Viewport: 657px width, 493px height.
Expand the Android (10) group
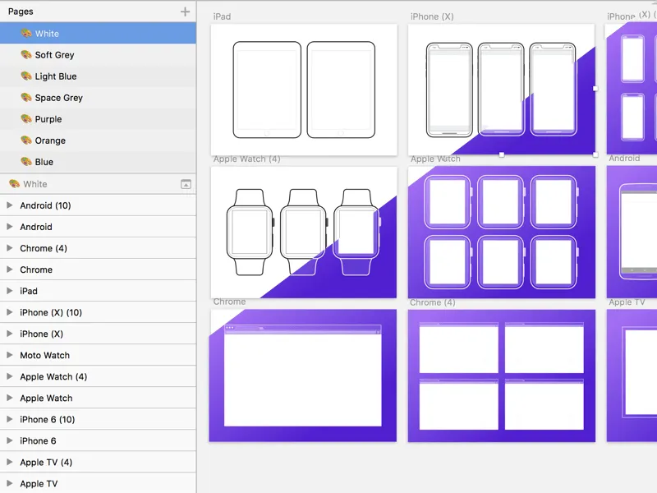10,205
